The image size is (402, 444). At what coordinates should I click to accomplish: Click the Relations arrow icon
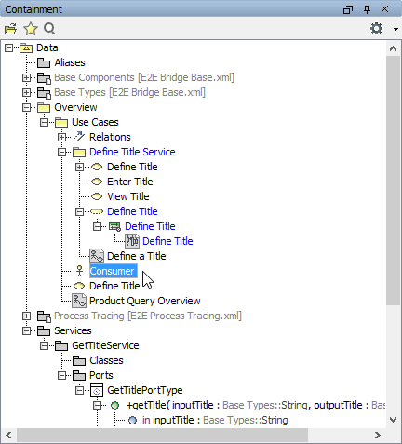79,137
